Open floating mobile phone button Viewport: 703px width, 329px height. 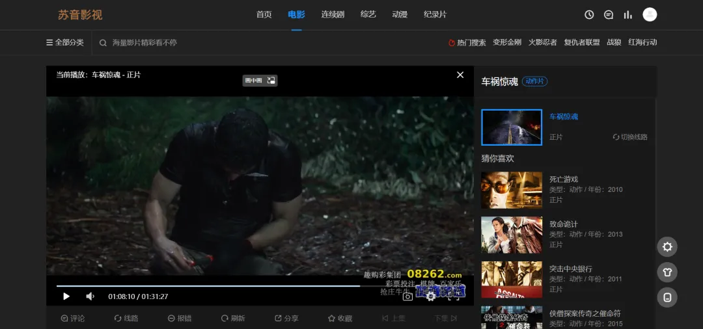click(667, 298)
